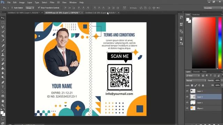Filter layers by type layers icon
The image size is (223, 125).
point(211,76)
